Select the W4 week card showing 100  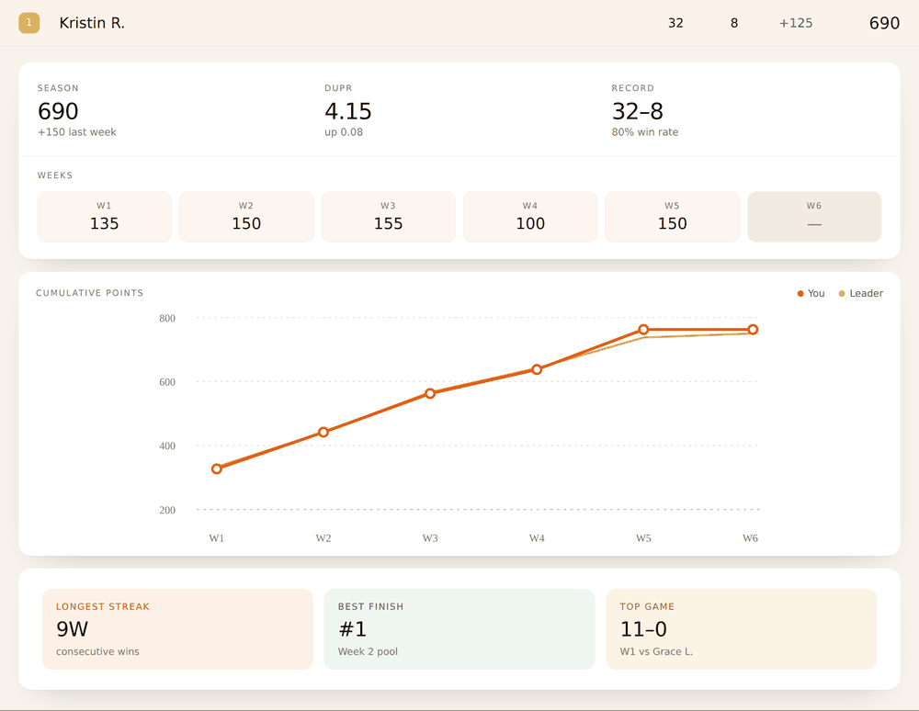coord(530,217)
